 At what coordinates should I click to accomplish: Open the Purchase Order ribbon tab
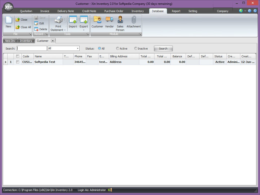coord(114,11)
